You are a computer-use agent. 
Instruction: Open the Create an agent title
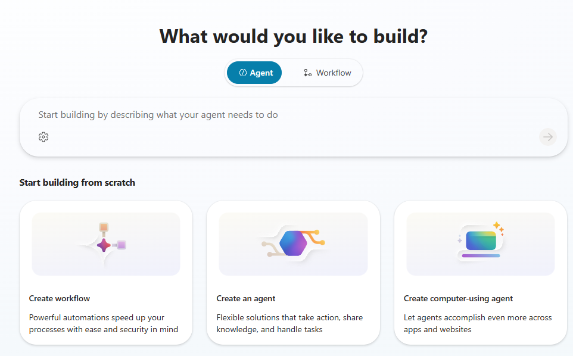[245, 298]
